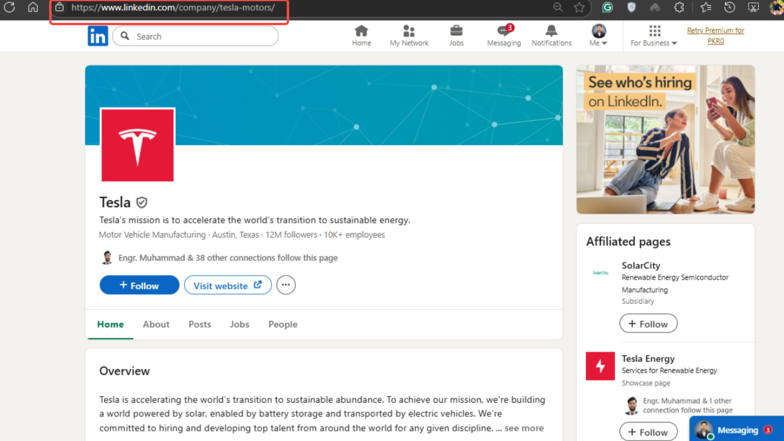
Task: Open the three-dots more options button
Action: coord(286,285)
